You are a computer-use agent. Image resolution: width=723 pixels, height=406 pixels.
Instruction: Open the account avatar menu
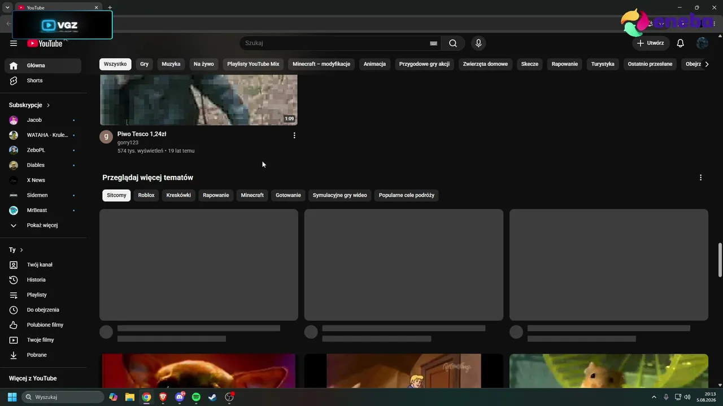coord(702,43)
